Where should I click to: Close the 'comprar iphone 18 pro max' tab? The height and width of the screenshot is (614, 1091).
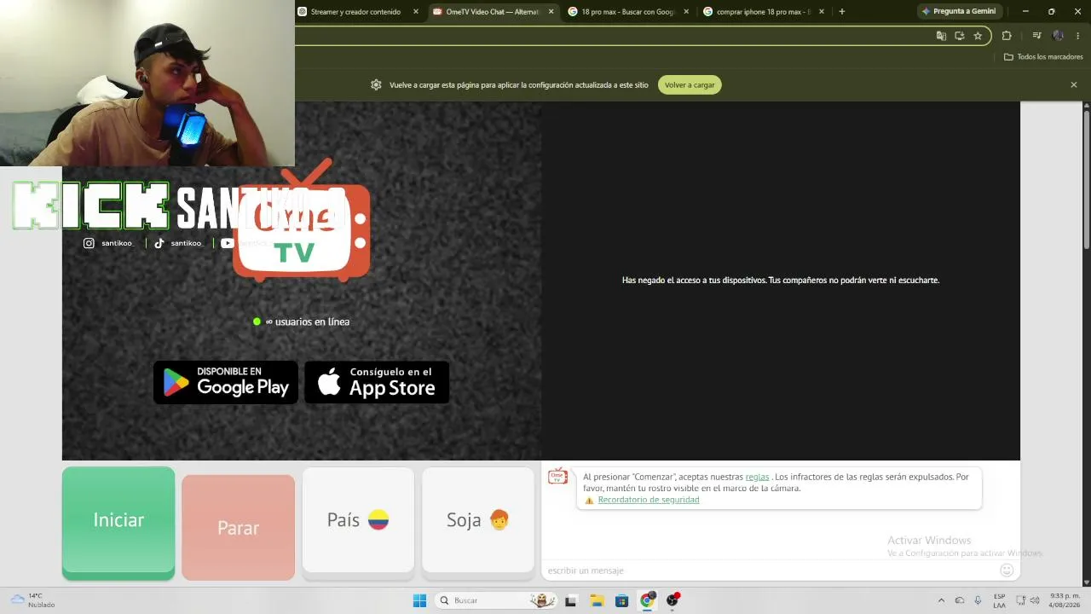[822, 12]
